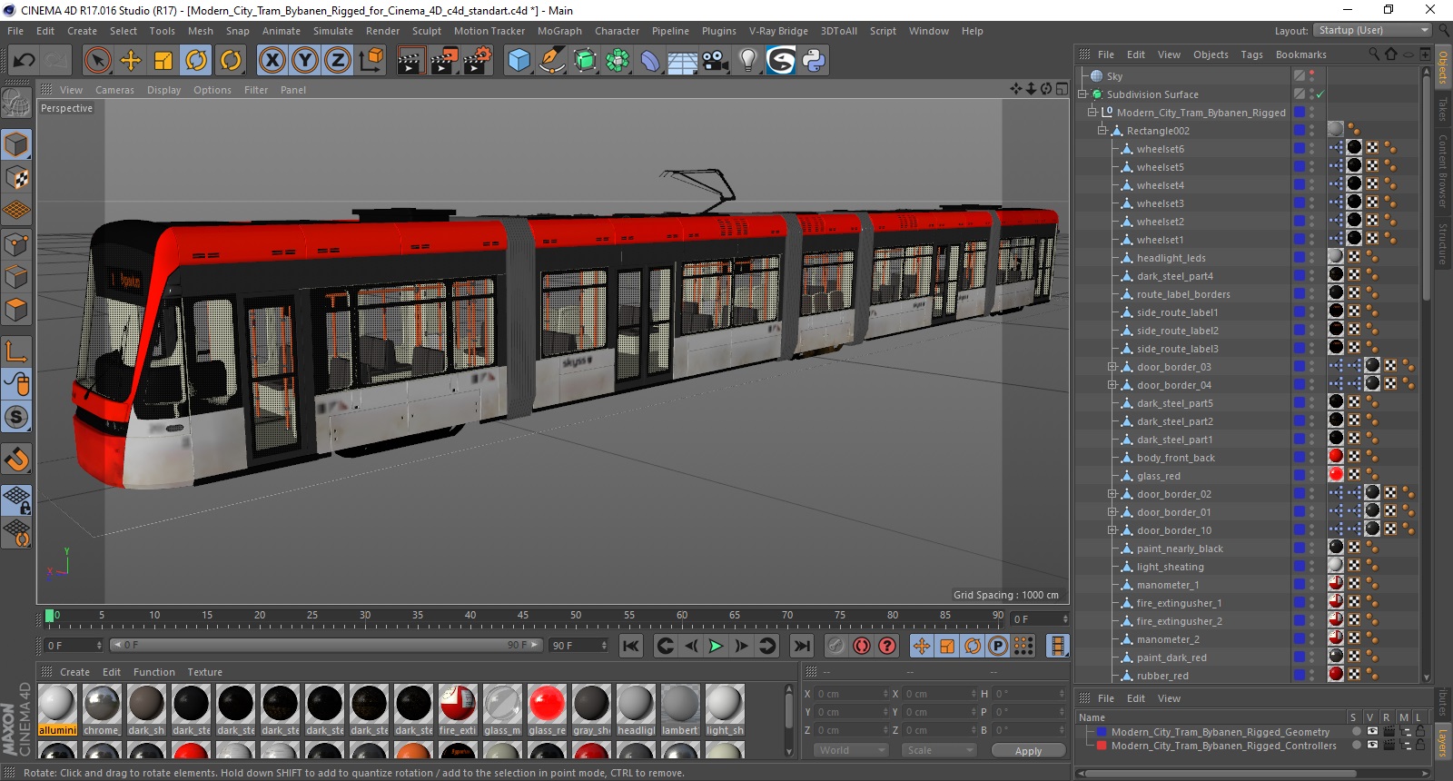Screen dimensions: 1453x781
Task: Click the coordinate system icon
Action: (371, 61)
